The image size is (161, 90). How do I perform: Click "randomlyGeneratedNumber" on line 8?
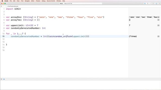(25, 28)
